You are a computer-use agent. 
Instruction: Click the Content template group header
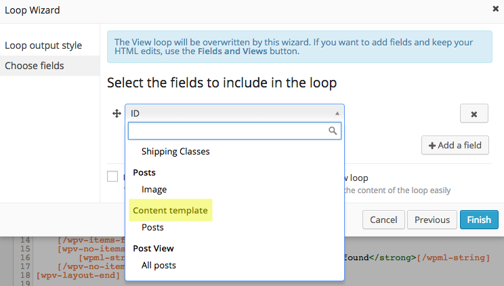(x=170, y=210)
